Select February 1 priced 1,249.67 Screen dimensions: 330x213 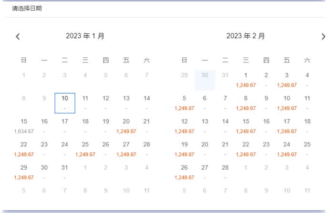click(246, 80)
